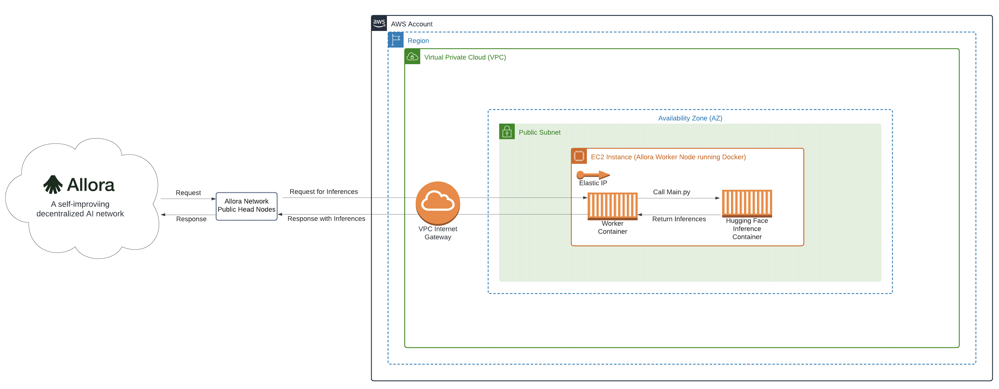Click the Availability Zone (AZ) title

point(690,118)
